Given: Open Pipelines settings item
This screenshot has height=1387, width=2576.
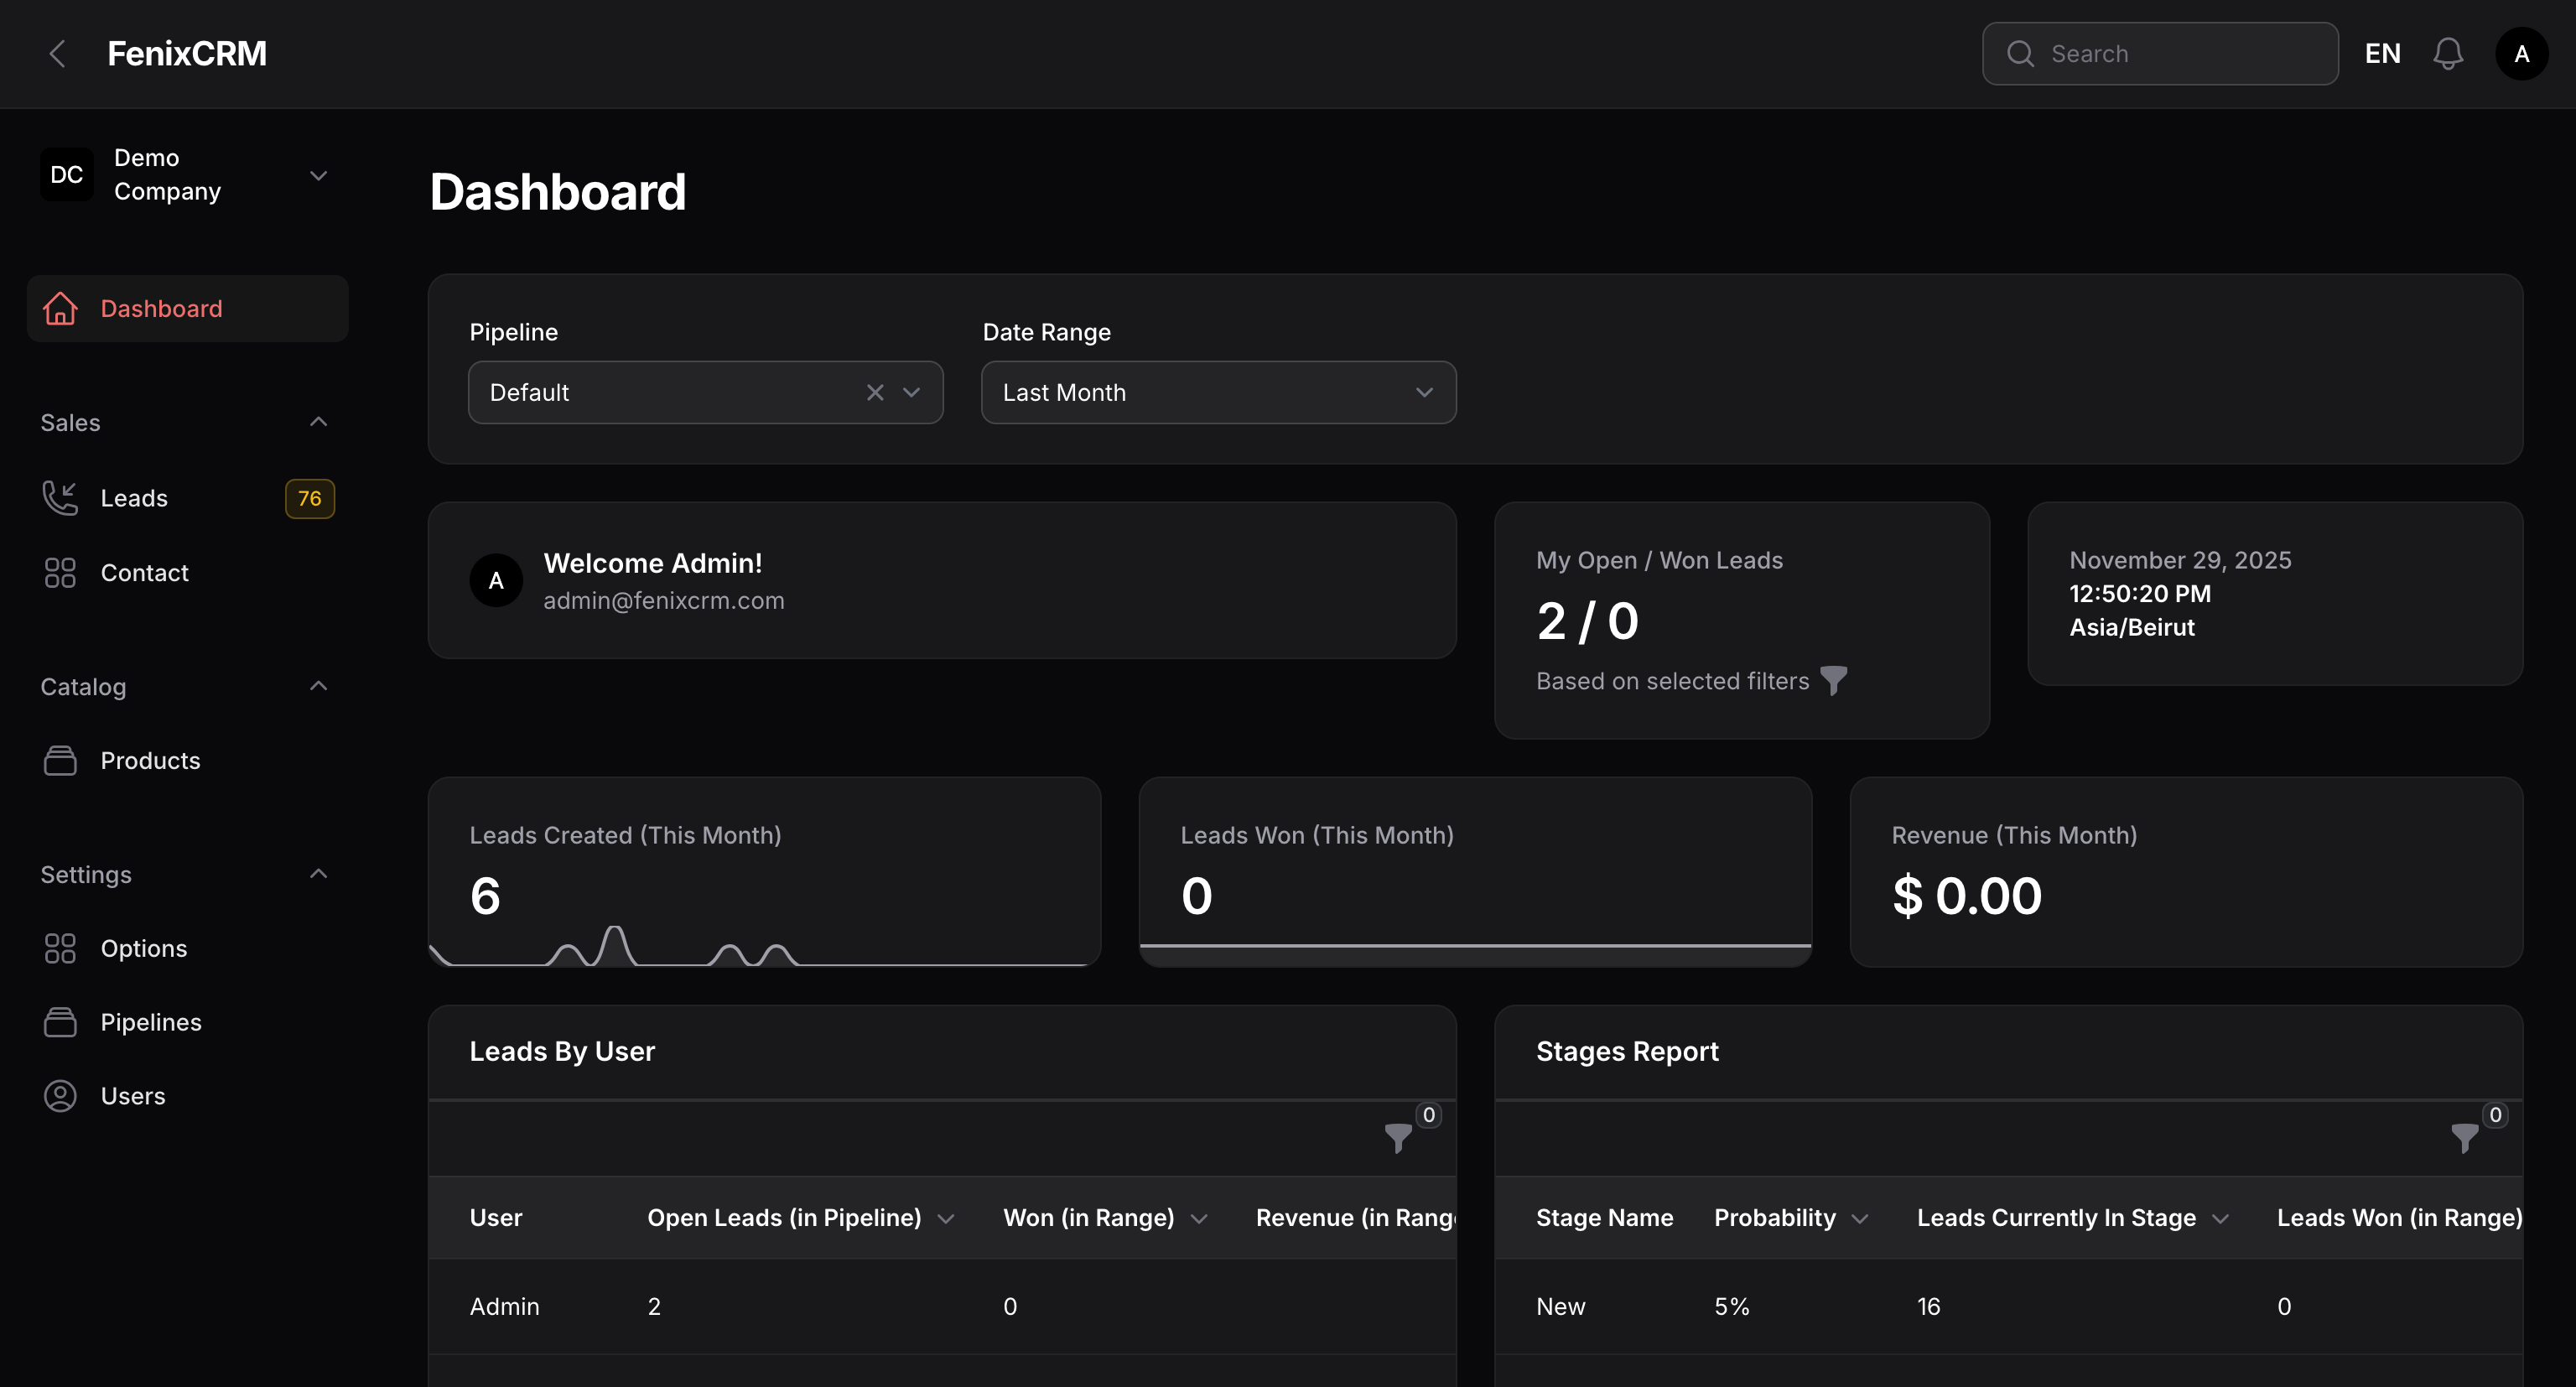Looking at the screenshot, I should [x=188, y=1022].
